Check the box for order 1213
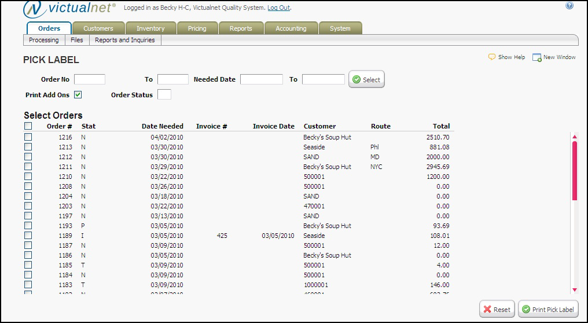The width and height of the screenshot is (588, 323). point(28,146)
